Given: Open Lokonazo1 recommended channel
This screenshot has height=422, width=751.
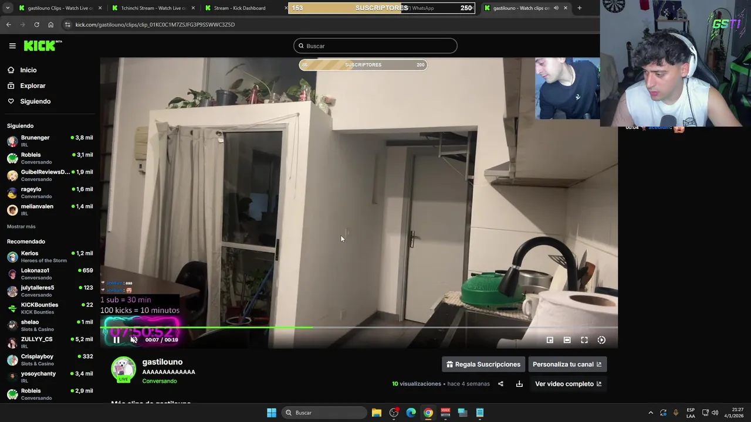Looking at the screenshot, I should tap(50, 274).
